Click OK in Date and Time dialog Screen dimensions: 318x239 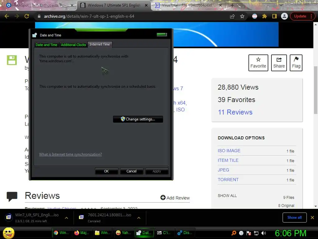(107, 171)
